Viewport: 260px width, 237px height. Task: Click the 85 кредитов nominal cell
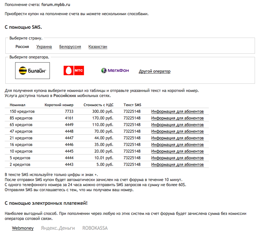21,118
